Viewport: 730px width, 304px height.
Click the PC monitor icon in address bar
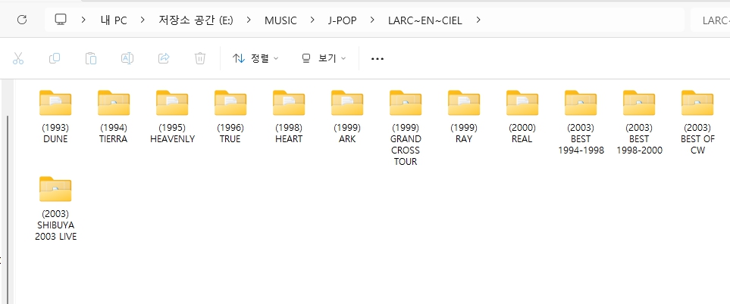pos(61,20)
